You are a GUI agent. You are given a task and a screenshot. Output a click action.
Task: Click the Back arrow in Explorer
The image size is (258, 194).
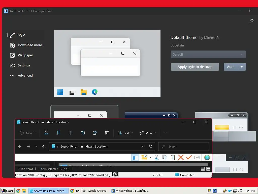coord(20,147)
